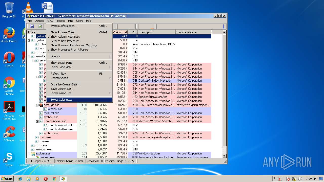Open the Users menu
Image resolution: width=324 pixels, height=182 pixels.
80,21
